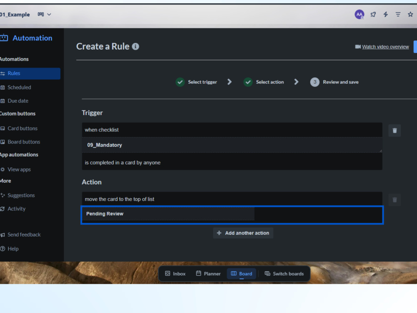Open Help in the sidebar

[13, 249]
